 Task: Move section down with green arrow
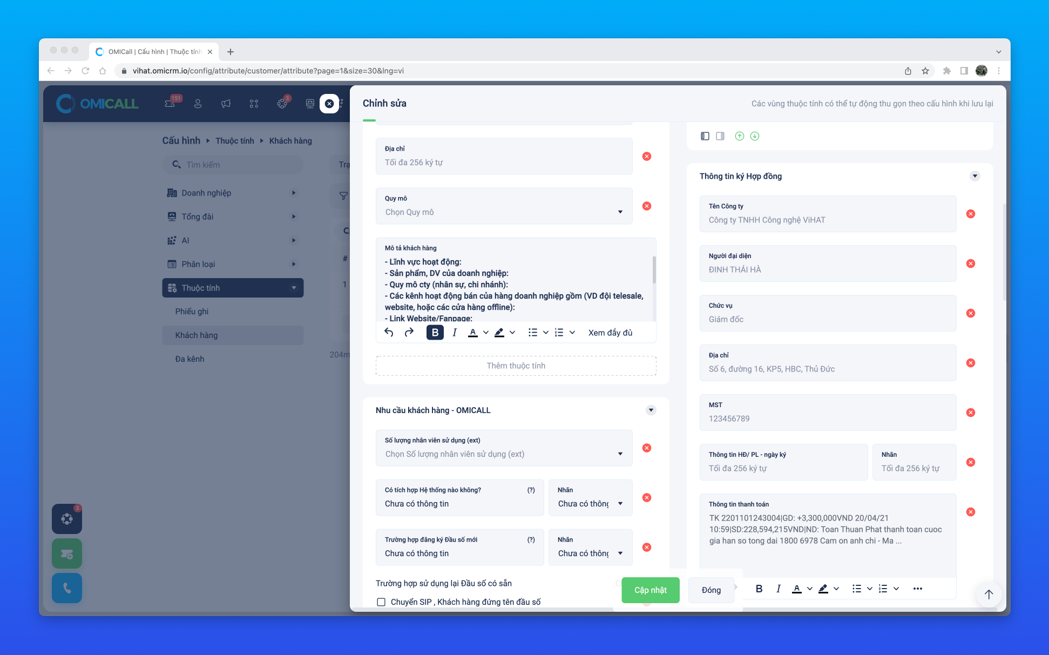coord(755,136)
